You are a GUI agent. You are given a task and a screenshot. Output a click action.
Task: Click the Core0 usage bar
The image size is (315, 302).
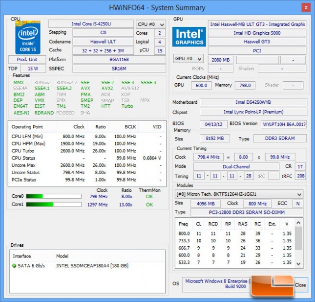point(54,196)
